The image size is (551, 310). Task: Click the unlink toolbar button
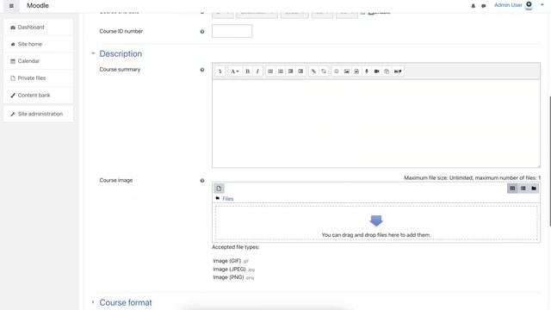(x=324, y=71)
